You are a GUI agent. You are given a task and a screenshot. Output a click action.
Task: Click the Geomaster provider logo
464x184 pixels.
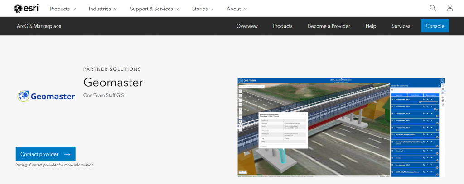coord(46,96)
